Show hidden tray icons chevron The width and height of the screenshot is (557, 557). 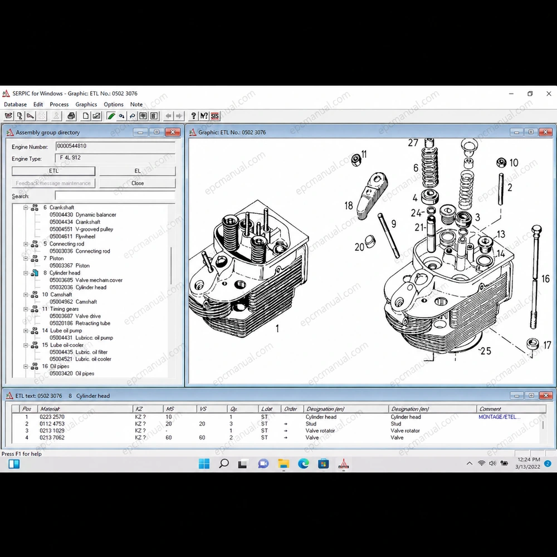coord(469,463)
